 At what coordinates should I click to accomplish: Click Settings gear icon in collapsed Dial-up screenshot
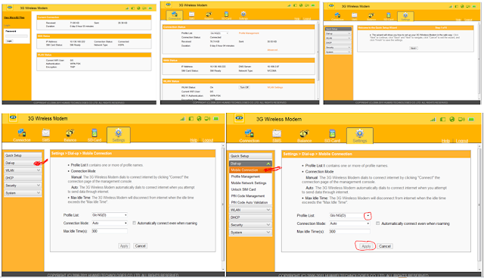pyautogui.click(x=119, y=133)
